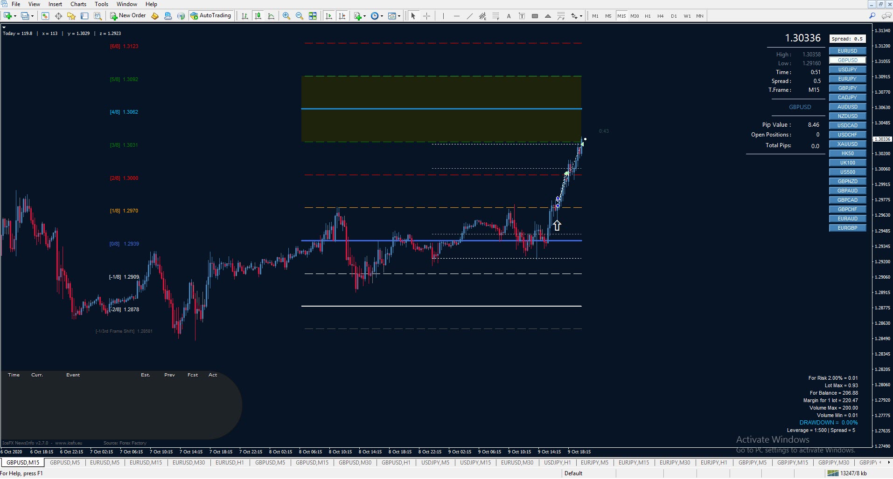Screen dimensions: 893x479
Task: Switch chart to Line Chart mode
Action: click(271, 16)
